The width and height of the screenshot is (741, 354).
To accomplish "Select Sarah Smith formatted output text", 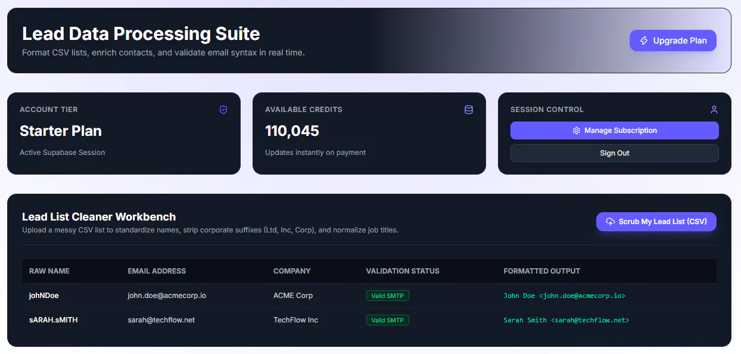I will 566,320.
